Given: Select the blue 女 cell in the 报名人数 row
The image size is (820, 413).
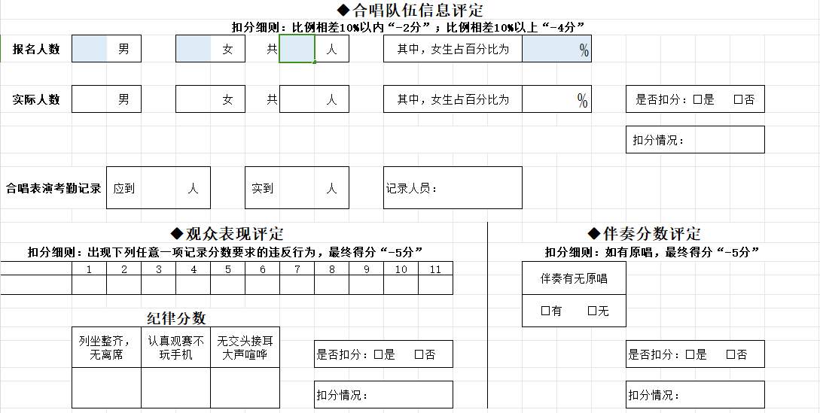Looking at the screenshot, I should tap(194, 49).
